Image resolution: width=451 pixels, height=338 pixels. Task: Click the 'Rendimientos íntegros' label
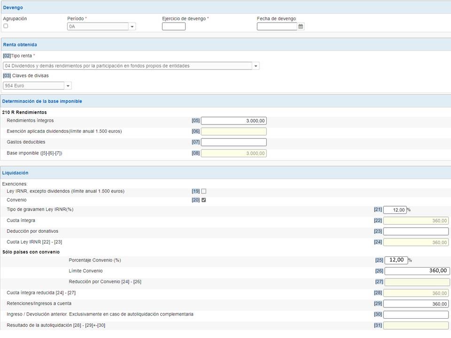(x=30, y=121)
